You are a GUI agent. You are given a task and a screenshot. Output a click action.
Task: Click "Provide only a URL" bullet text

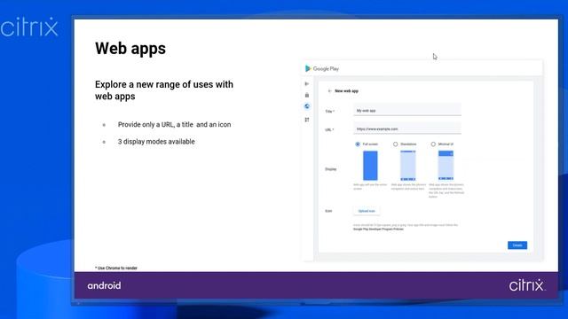tap(174, 125)
